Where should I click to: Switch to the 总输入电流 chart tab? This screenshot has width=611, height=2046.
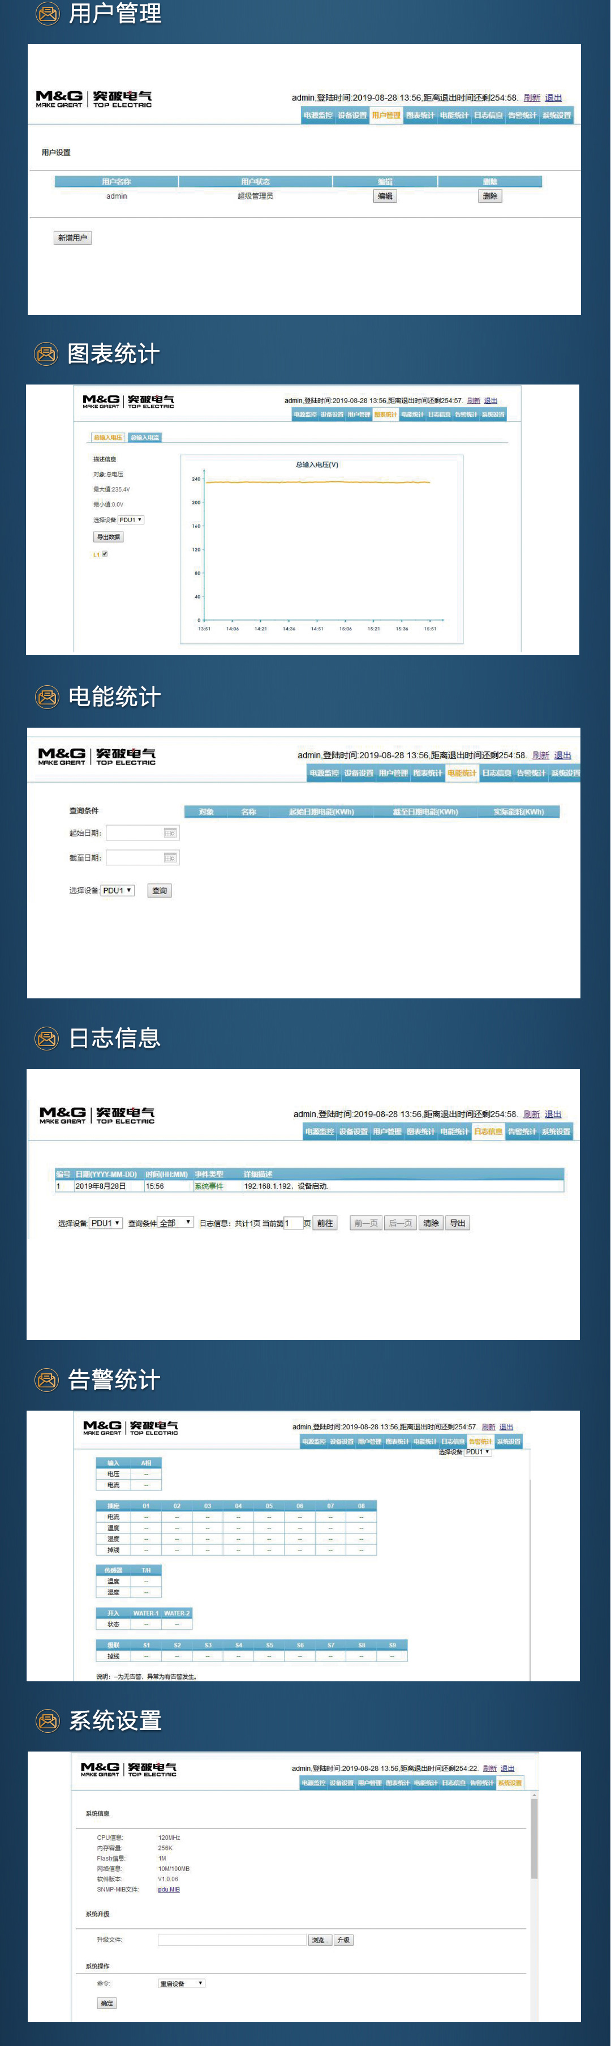144,438
